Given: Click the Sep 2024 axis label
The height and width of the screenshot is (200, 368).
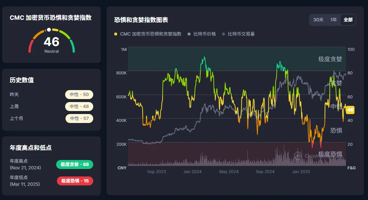Looking at the screenshot, I should (x=265, y=172).
